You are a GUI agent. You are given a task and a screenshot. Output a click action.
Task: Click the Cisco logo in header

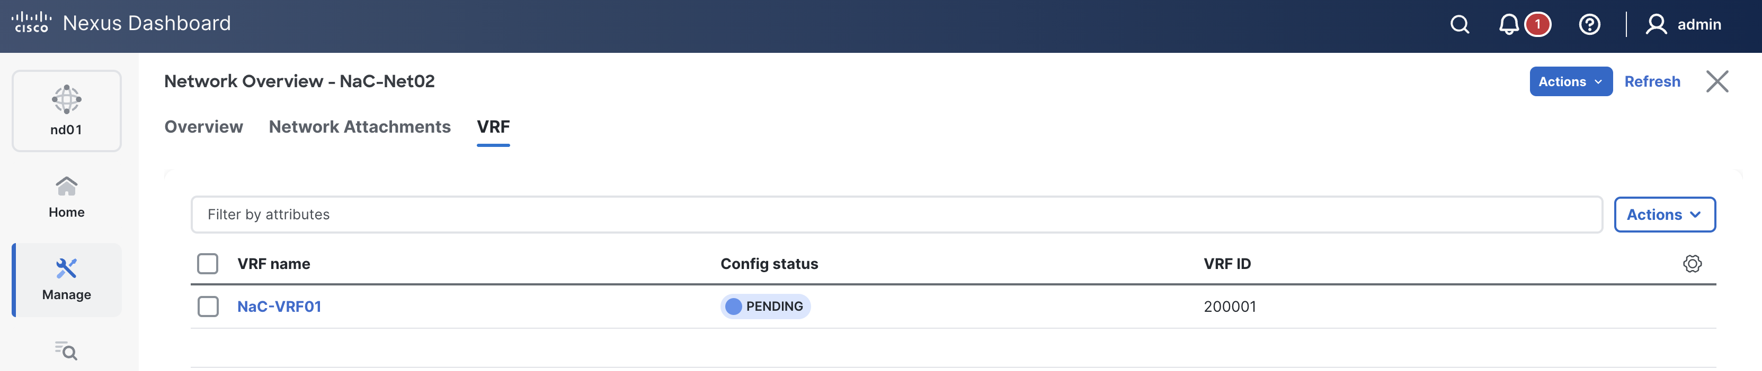pos(31,23)
